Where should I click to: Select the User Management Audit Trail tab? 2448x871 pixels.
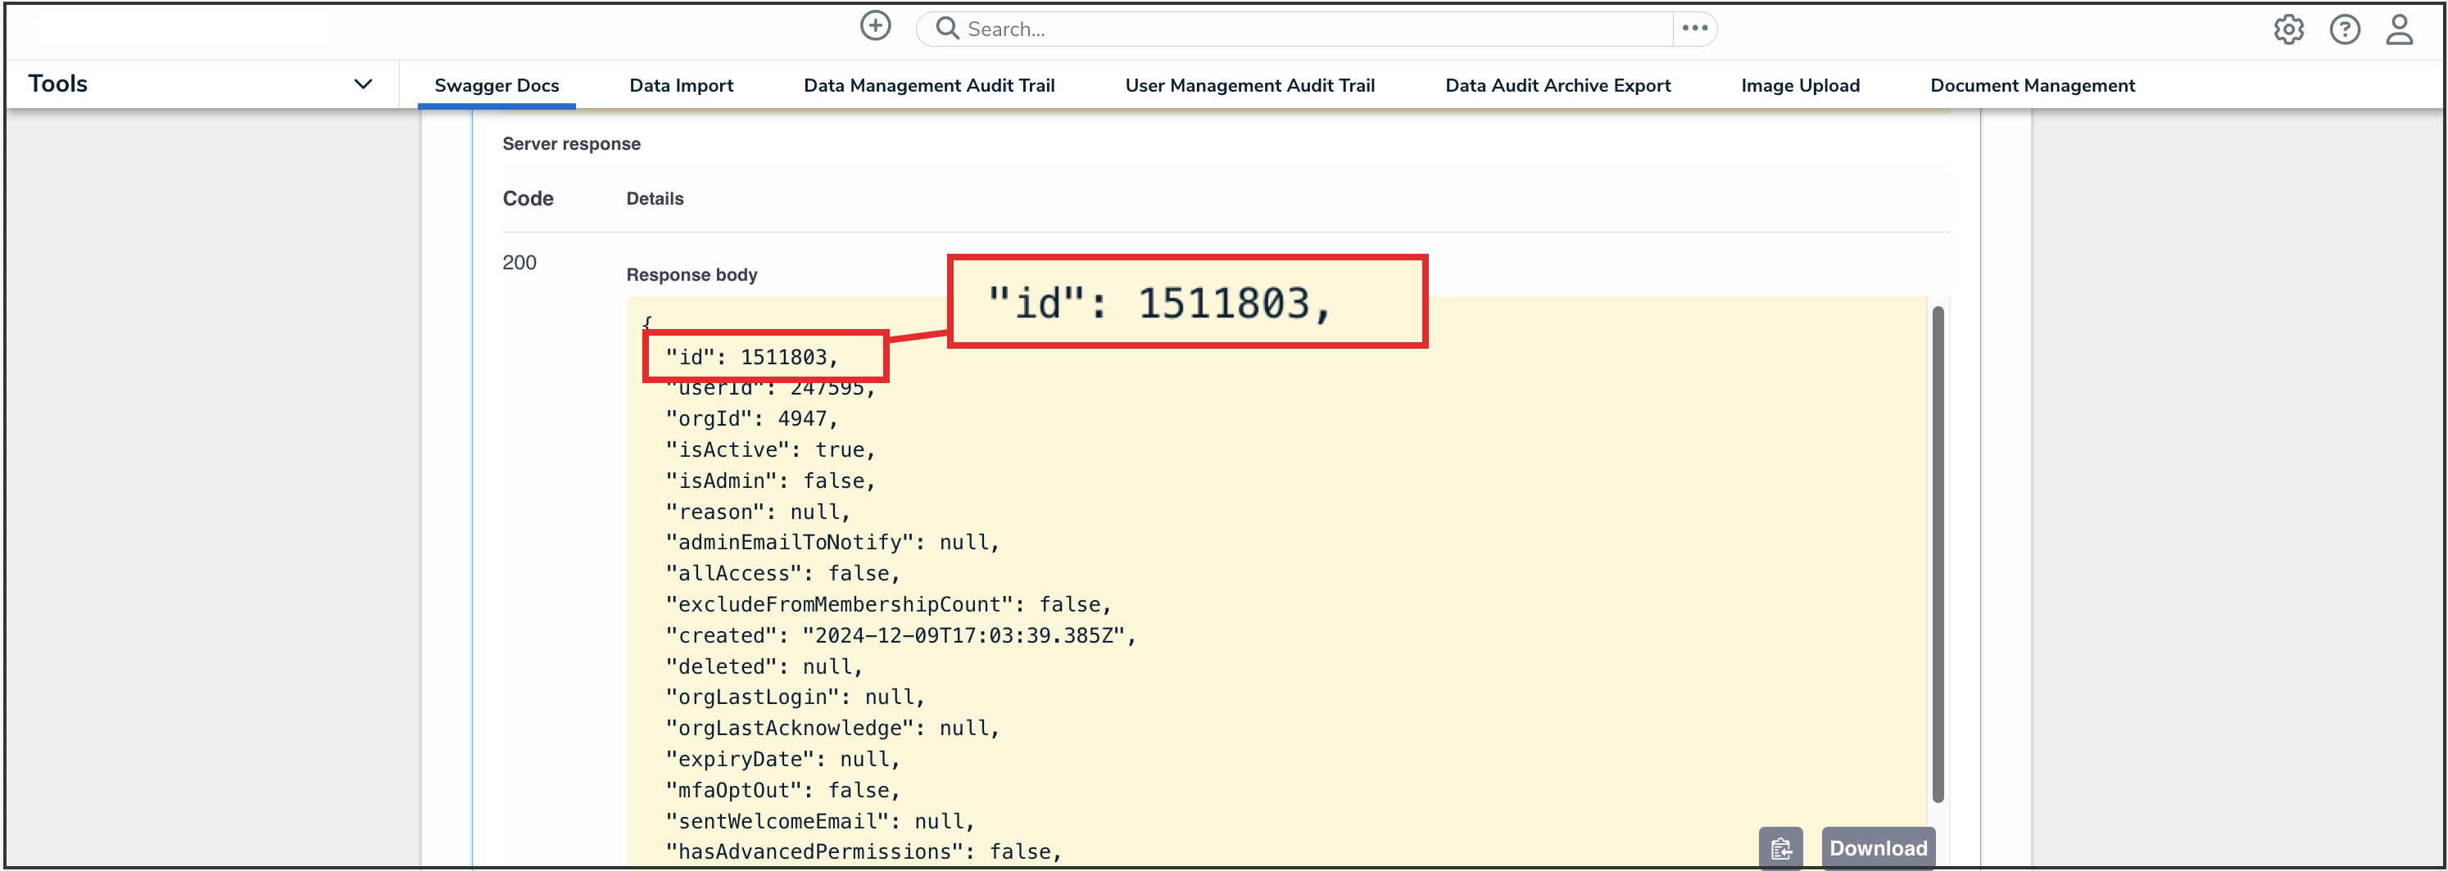point(1249,85)
